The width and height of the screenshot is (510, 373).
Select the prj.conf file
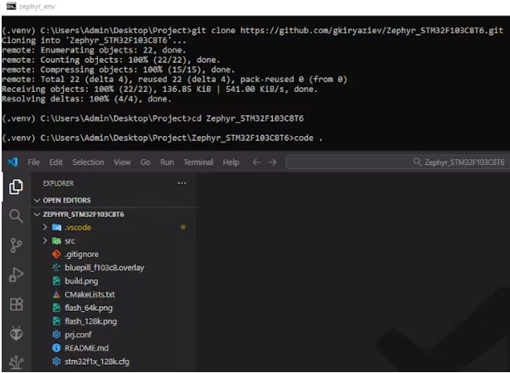pos(78,334)
